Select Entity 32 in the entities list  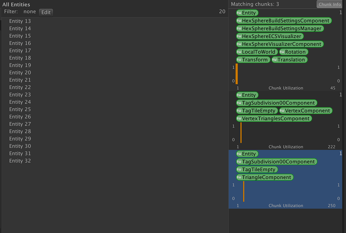[x=20, y=161]
